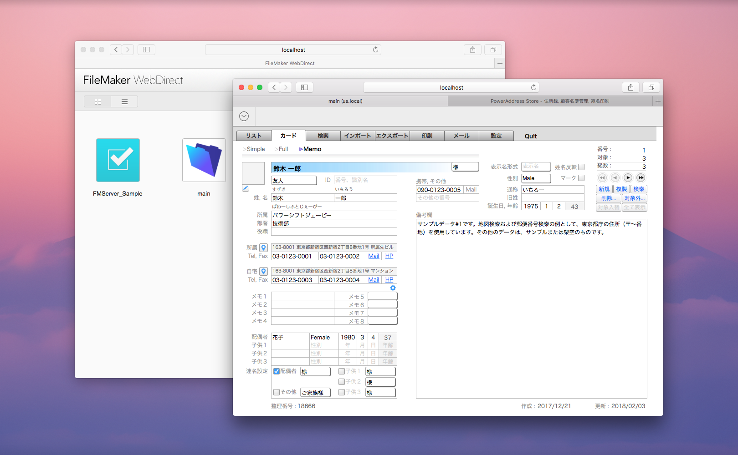Viewport: 738px width, 455px height.
Task: Toggle the マーク checkbox
Action: click(x=581, y=178)
